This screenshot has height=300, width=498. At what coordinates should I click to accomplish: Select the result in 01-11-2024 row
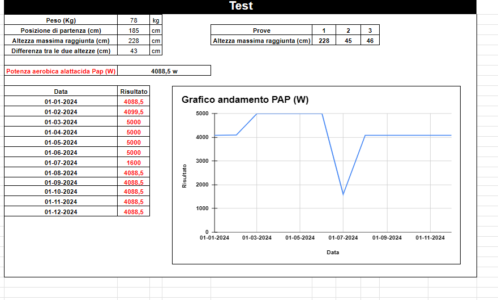pyautogui.click(x=134, y=201)
